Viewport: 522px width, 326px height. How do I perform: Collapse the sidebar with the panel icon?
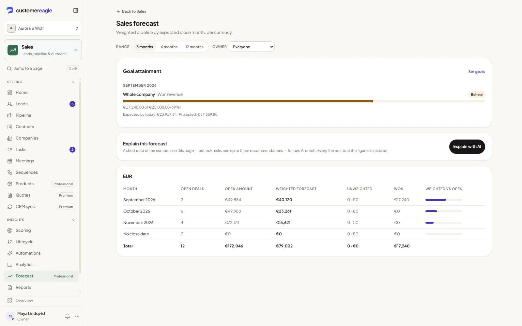pos(76,10)
